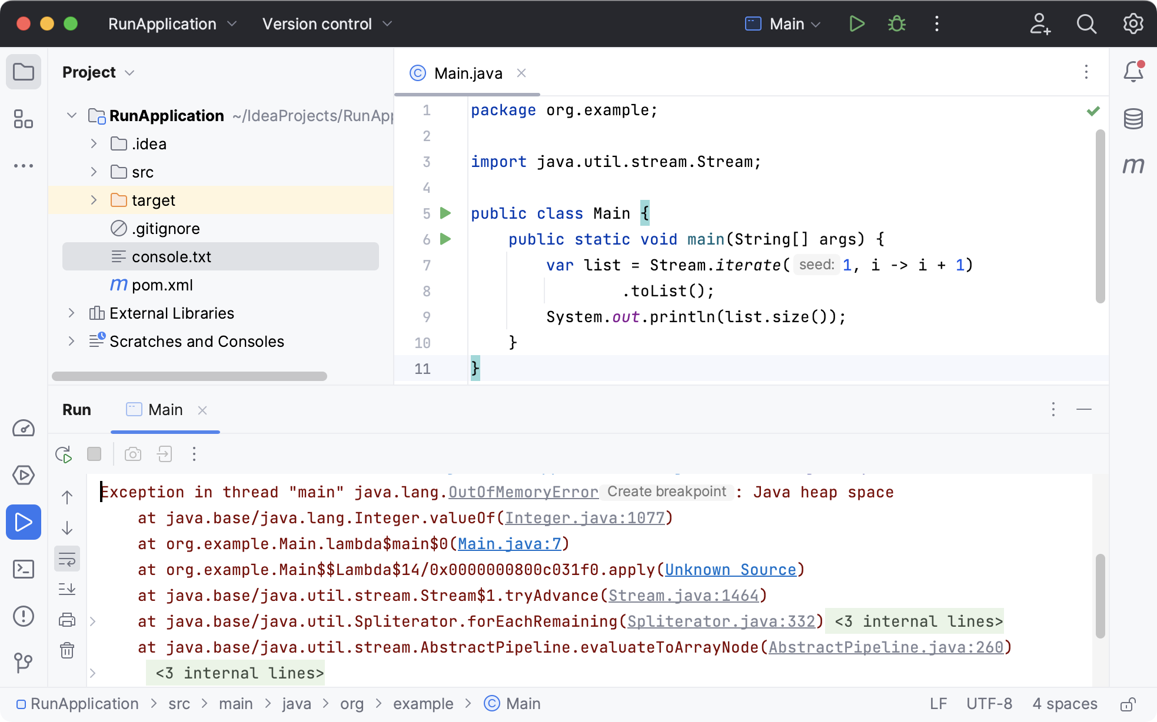Select the Main.java editor tab
The image size is (1157, 722).
point(467,73)
